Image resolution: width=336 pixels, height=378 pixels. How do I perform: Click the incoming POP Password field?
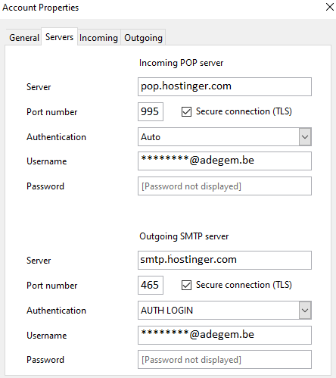click(x=225, y=186)
